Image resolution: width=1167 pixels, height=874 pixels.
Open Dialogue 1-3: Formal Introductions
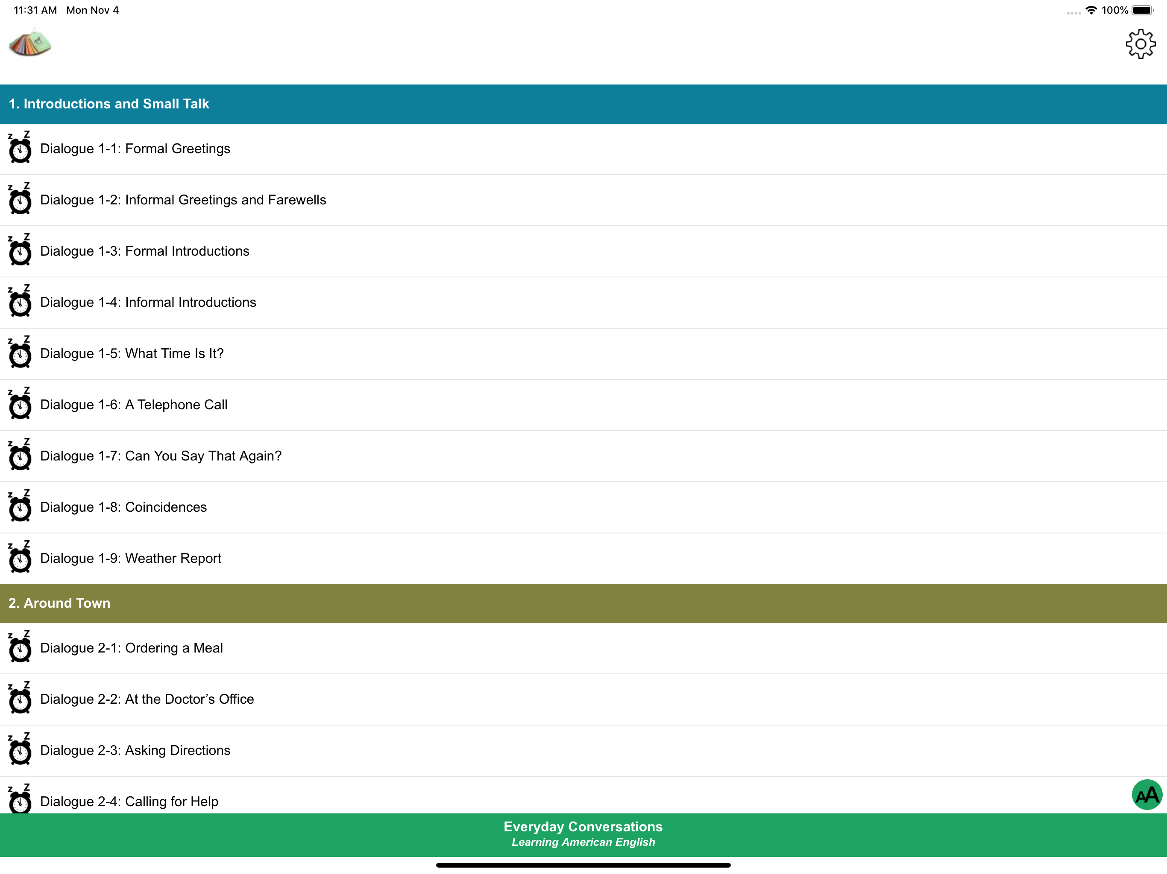[x=144, y=251]
